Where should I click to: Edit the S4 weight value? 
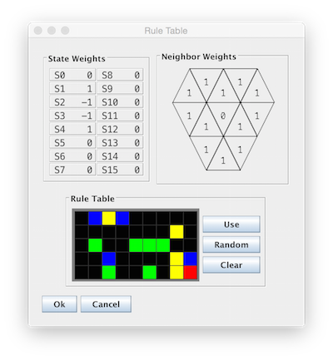tap(72, 129)
